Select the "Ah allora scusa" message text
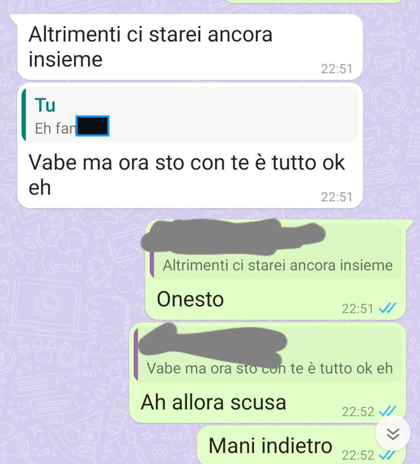This screenshot has width=420, height=464. click(213, 403)
